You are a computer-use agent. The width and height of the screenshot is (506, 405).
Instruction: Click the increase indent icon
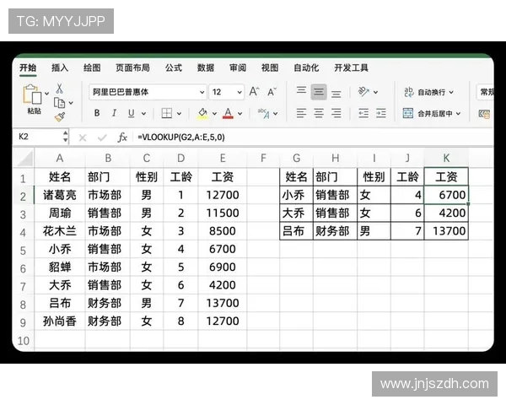pos(381,113)
